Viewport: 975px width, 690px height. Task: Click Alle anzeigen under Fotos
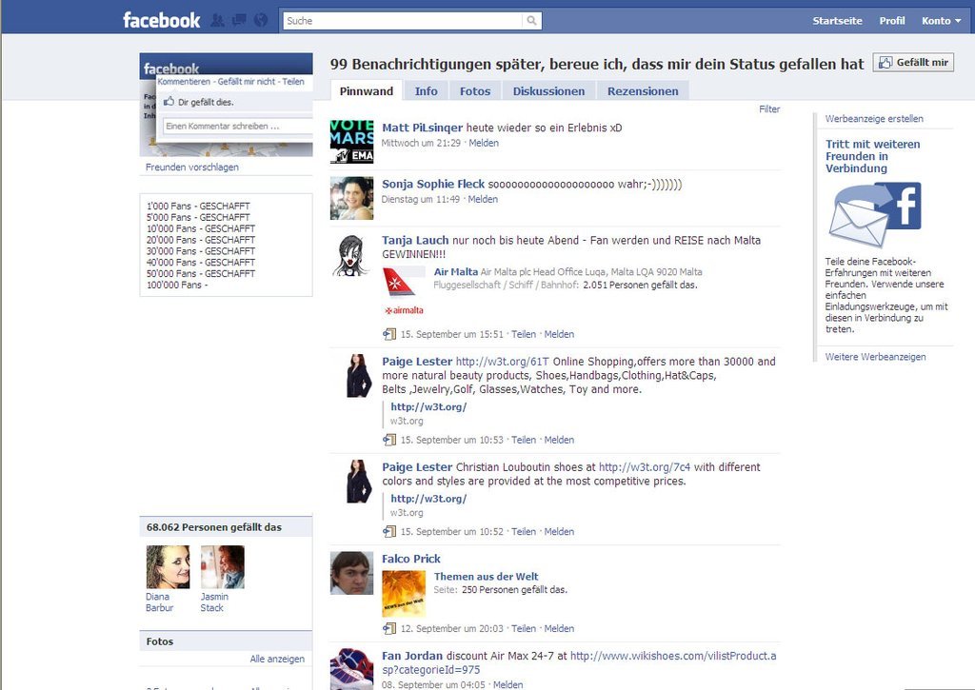pos(277,659)
